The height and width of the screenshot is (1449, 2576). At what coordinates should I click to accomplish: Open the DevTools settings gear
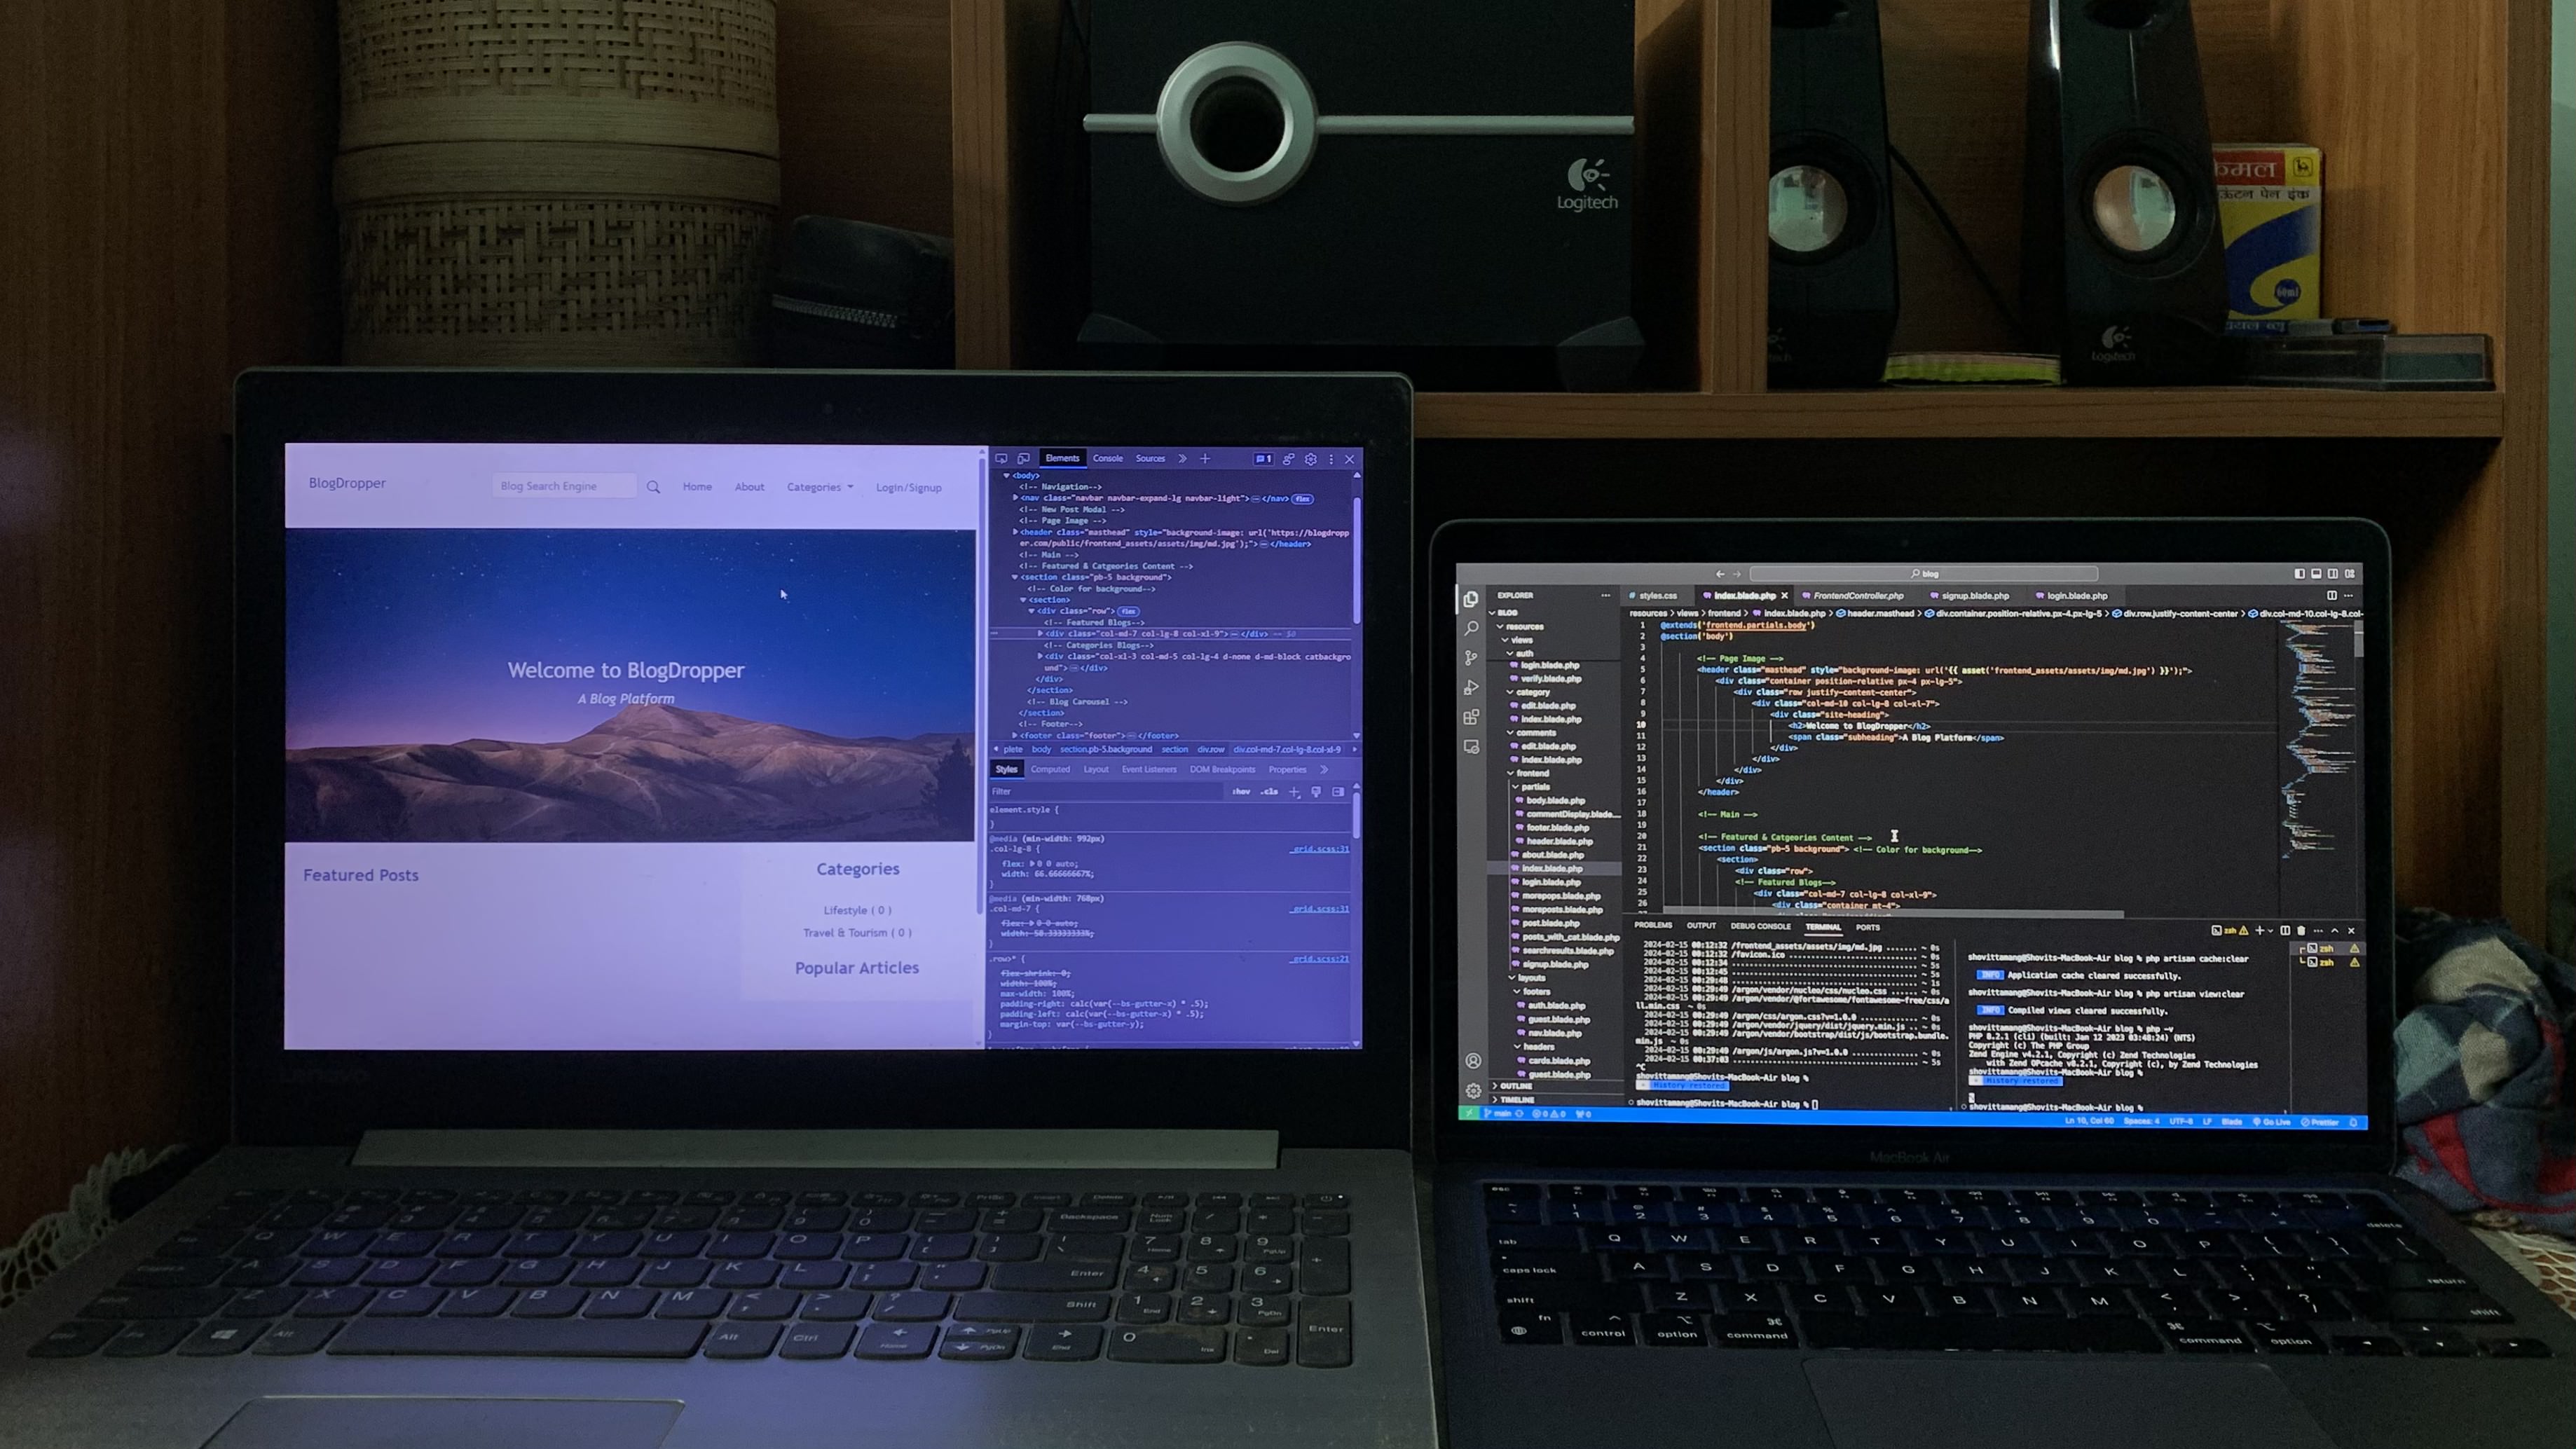[1310, 459]
